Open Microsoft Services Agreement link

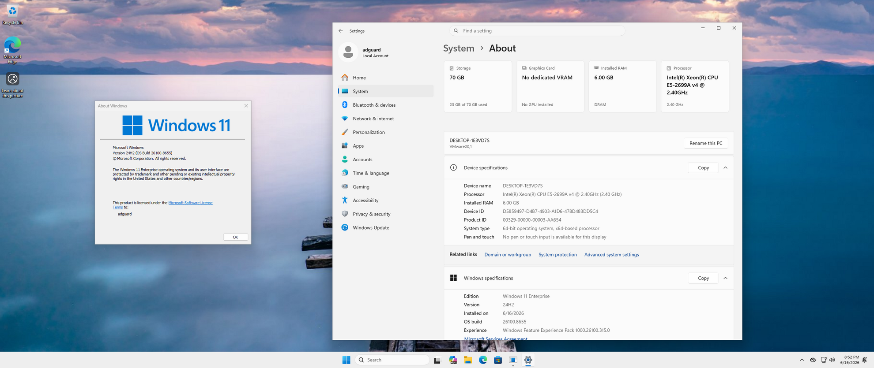[495, 338]
